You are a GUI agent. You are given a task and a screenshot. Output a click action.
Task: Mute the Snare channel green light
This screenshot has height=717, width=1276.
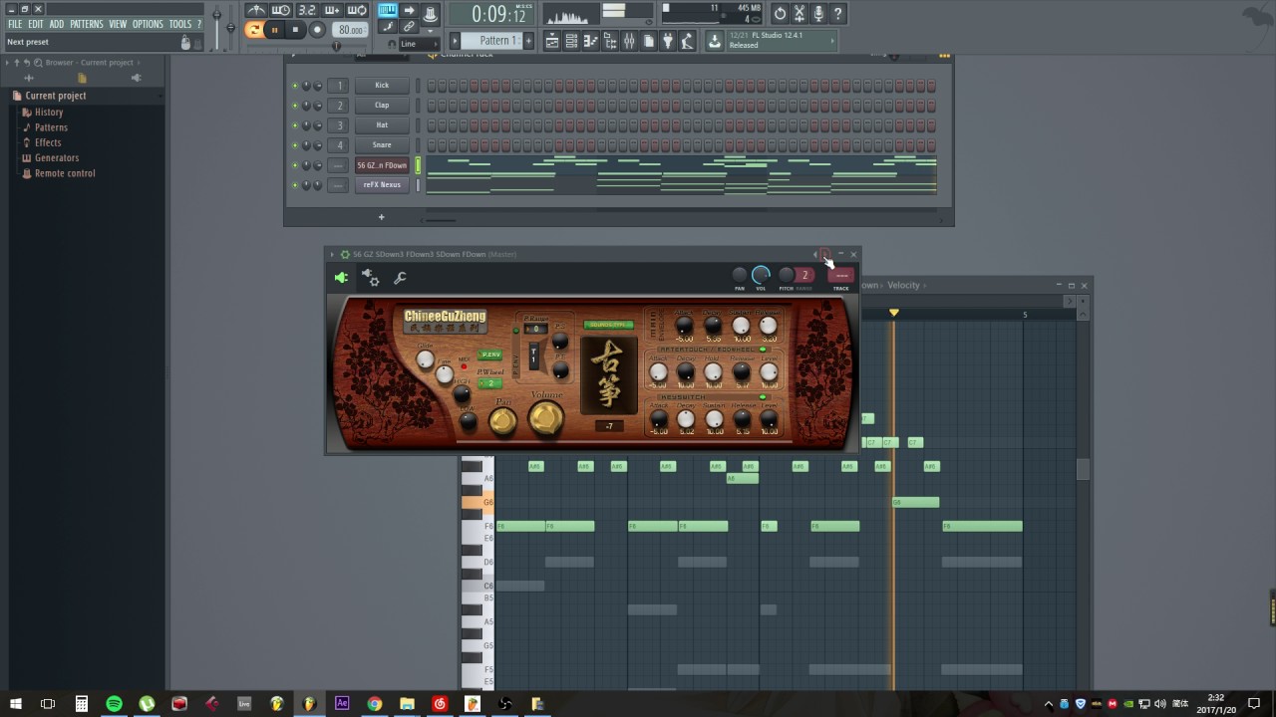coord(294,145)
